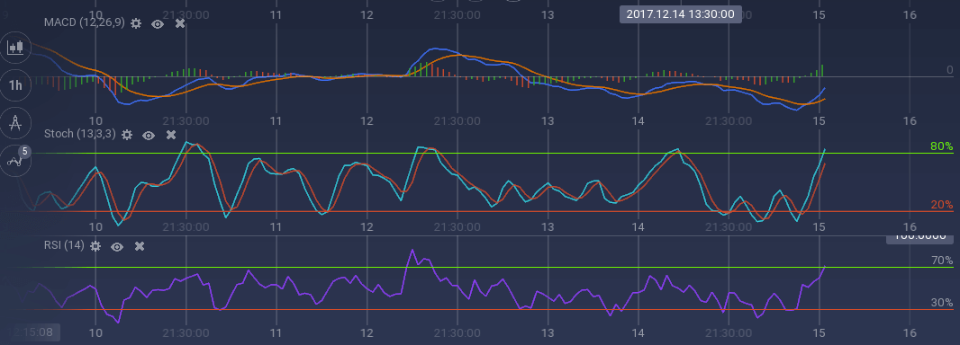This screenshot has width=960, height=345.
Task: Open RSI indicator settings gear
Action: coord(95,246)
